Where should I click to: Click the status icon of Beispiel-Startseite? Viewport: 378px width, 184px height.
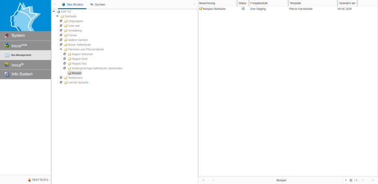tap(243, 9)
